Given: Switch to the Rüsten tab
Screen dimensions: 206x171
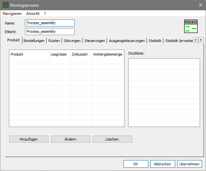Looking at the screenshot, I should 54,41.
